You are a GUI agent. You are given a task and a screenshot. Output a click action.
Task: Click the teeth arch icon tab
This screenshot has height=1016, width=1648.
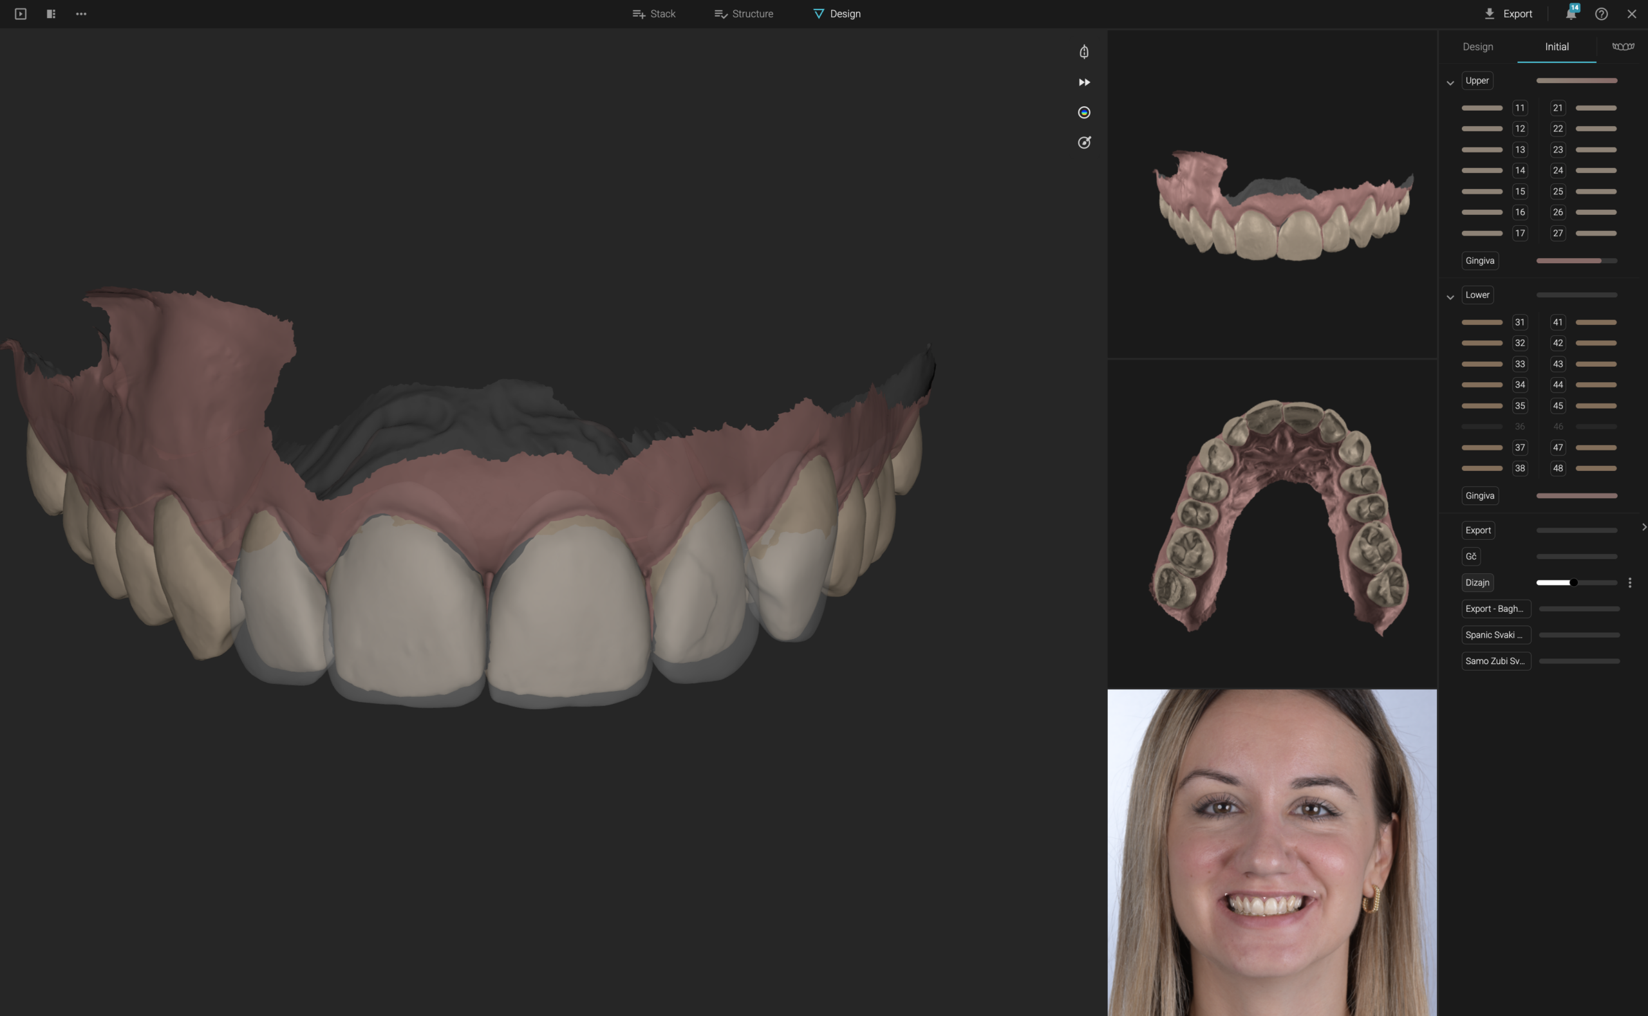1622,46
